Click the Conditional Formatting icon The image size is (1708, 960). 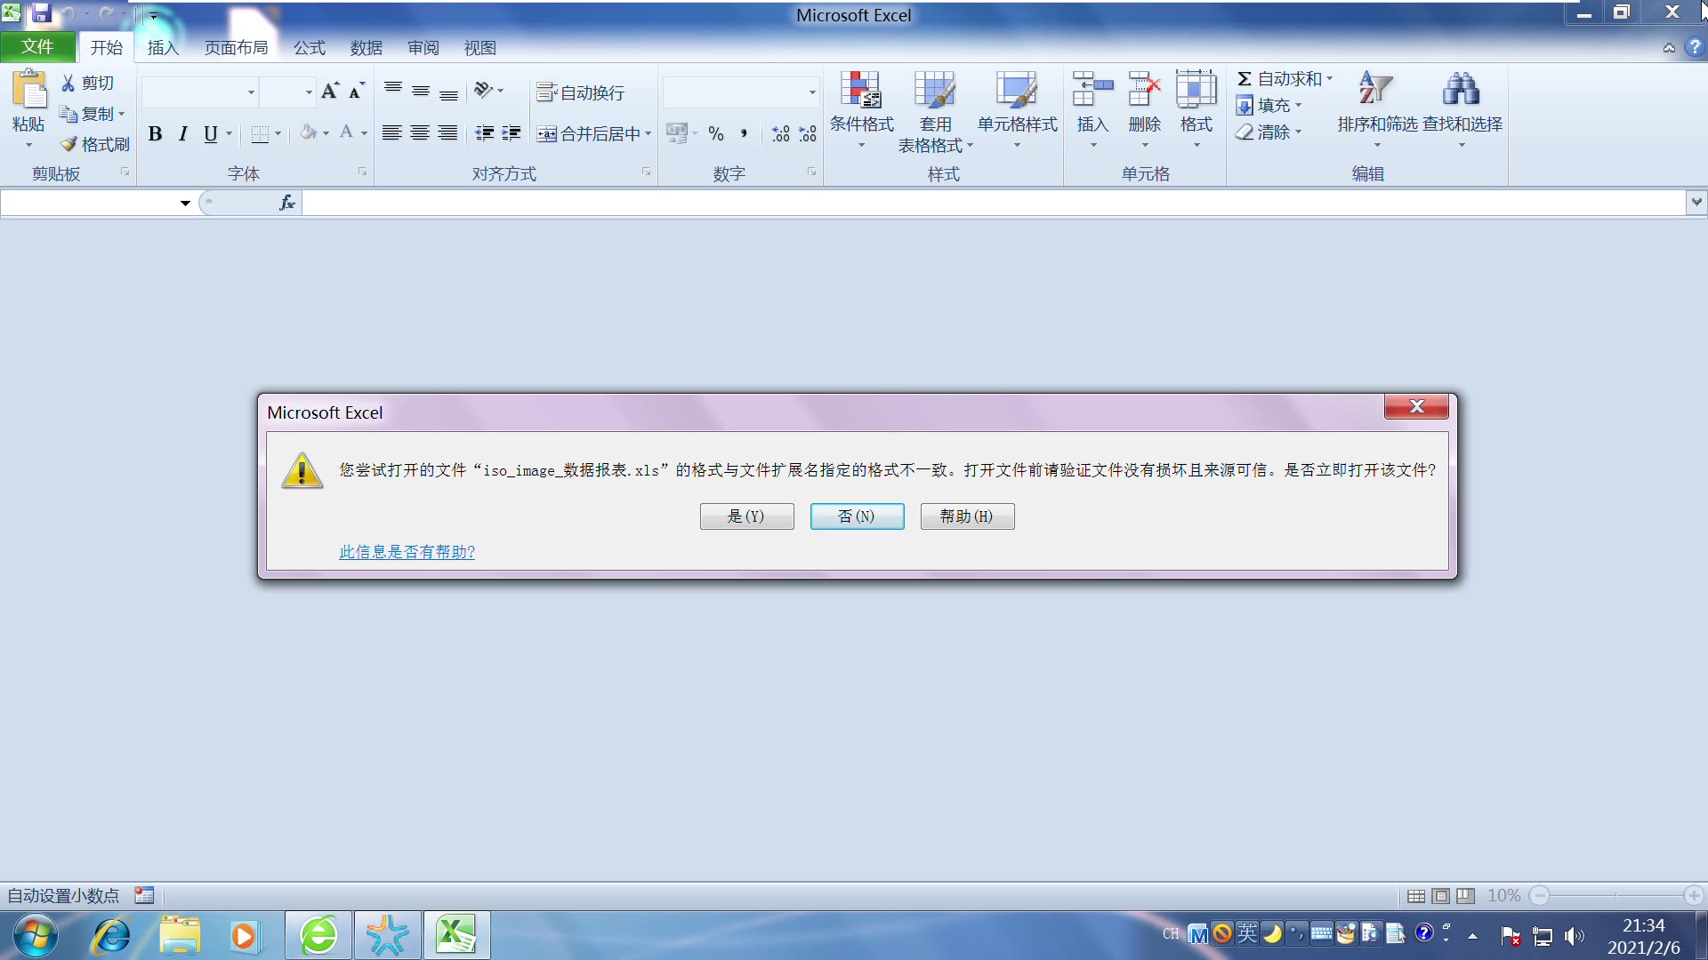tap(860, 90)
